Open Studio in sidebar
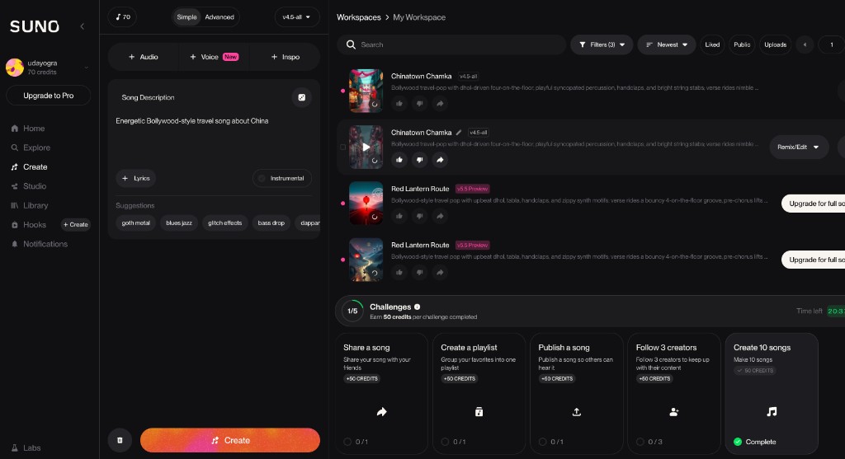Viewport: 845px width, 459px height. click(x=29, y=186)
